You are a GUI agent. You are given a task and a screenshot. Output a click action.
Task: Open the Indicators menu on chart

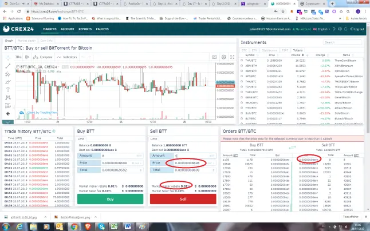[x=67, y=57]
